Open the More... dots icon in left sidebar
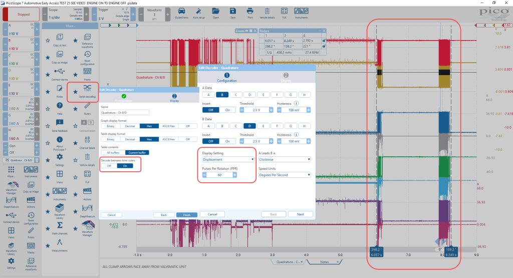The height and width of the screenshot is (278, 513). [11, 171]
